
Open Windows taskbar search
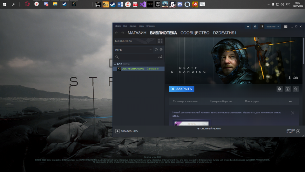[x=14, y=4]
